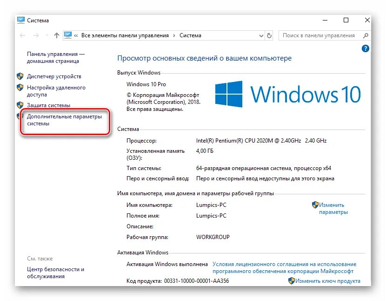The image size is (386, 301).
Task: Open Диспетчер устройств link
Action: (54, 76)
